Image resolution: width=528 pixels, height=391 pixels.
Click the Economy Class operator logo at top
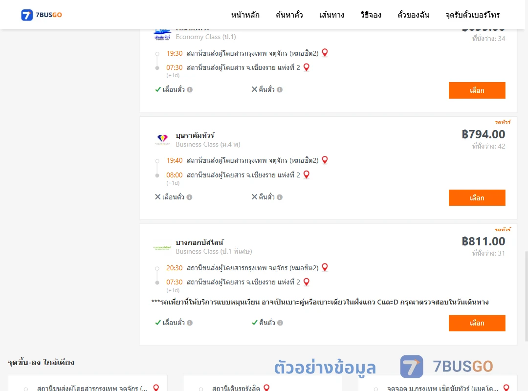(x=162, y=35)
